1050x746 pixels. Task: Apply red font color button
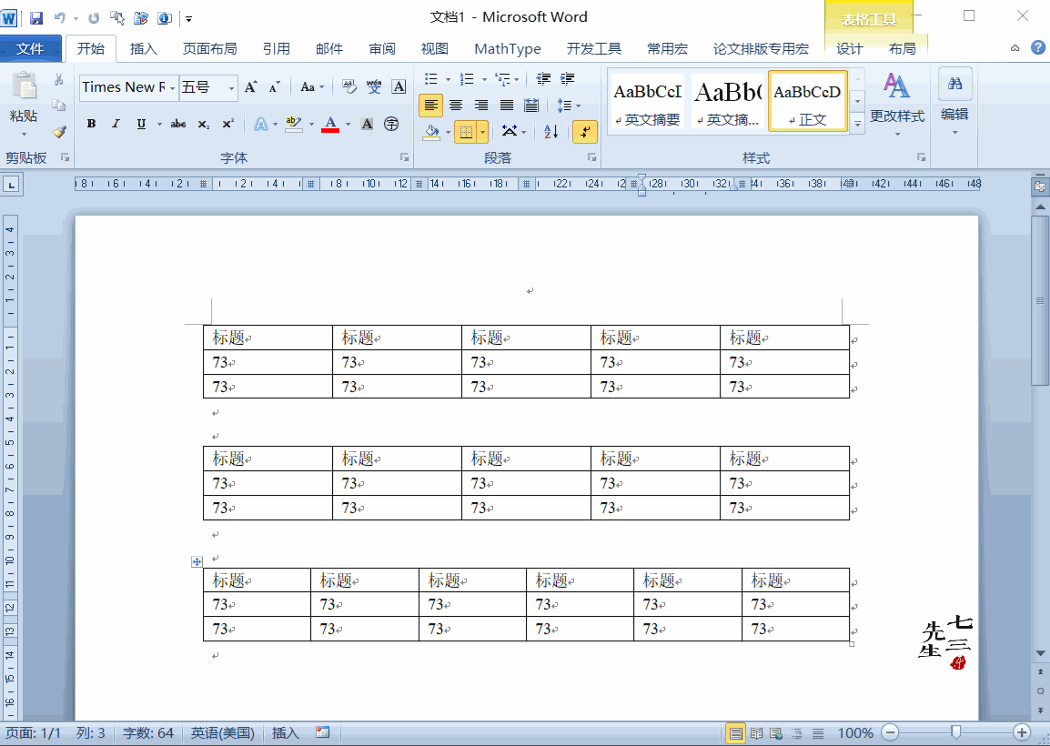pyautogui.click(x=330, y=125)
